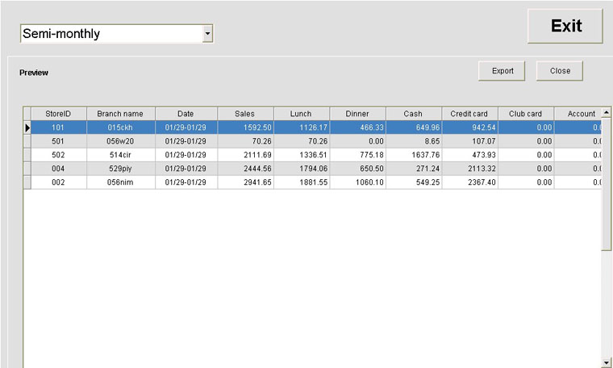
Task: Click the vertical scrollbar thumb
Action: coord(607,184)
